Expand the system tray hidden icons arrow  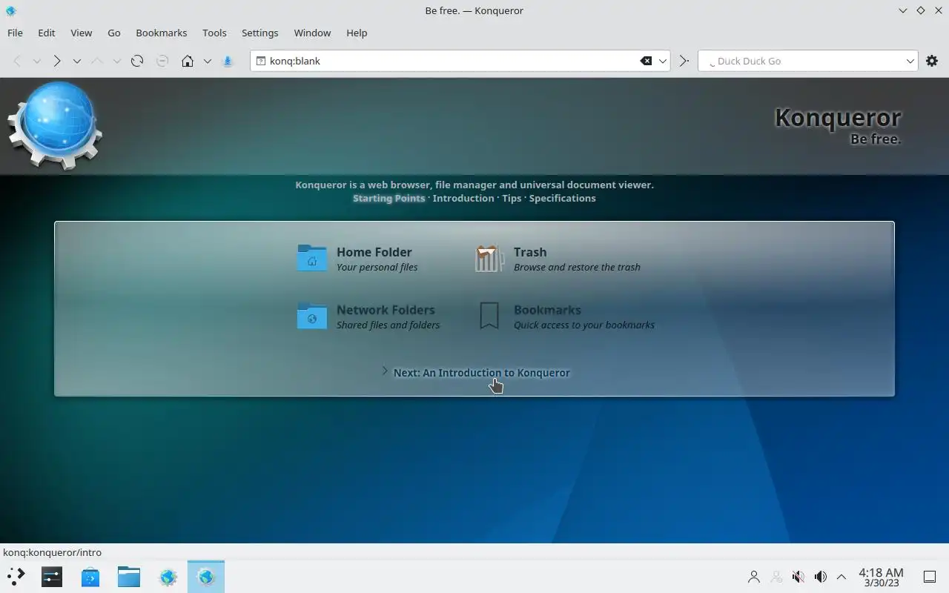click(841, 577)
